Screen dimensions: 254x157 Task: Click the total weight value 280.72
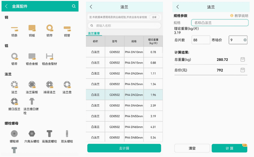click(222, 60)
